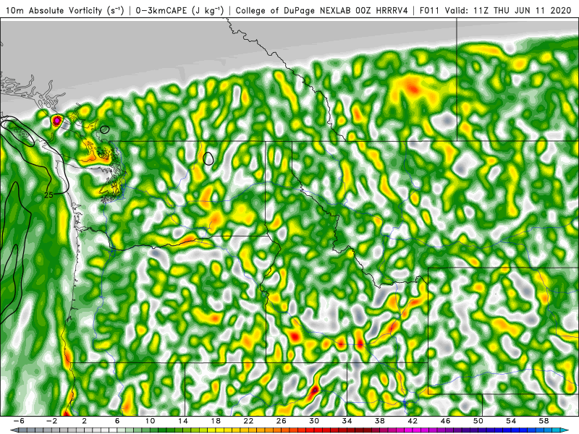Click the colorbar tick label '38'
Screen dimensions: 579x434
point(379,421)
